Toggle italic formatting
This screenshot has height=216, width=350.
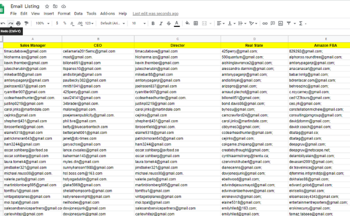(161, 23)
